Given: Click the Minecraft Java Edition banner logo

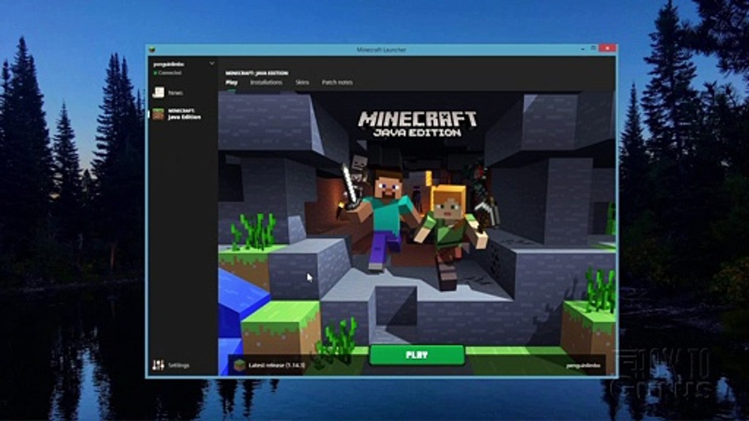Looking at the screenshot, I should coord(417,123).
